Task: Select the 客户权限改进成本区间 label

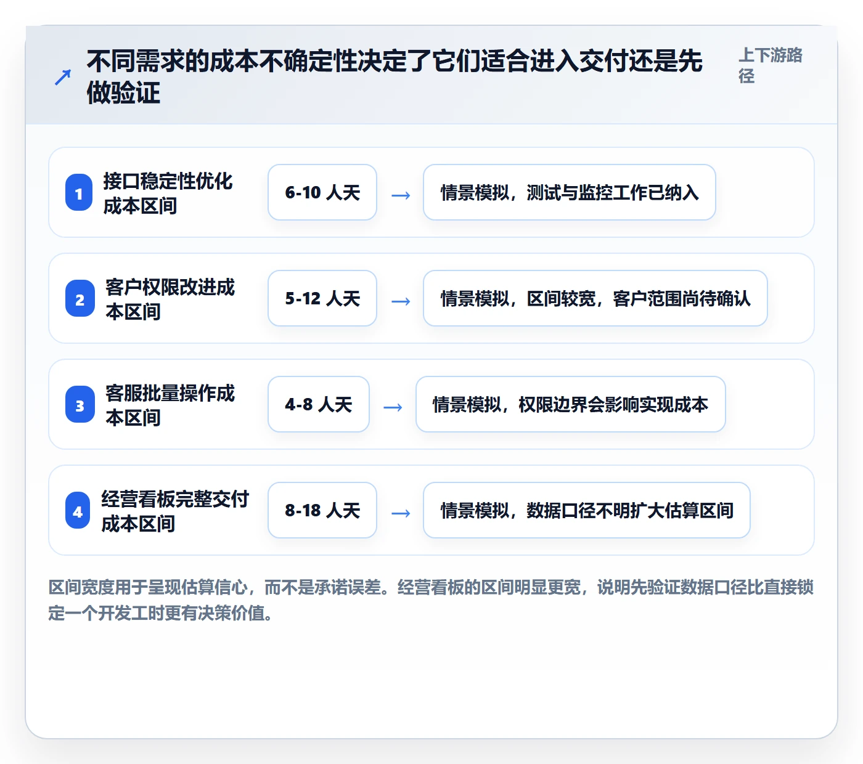Action: pyautogui.click(x=170, y=299)
